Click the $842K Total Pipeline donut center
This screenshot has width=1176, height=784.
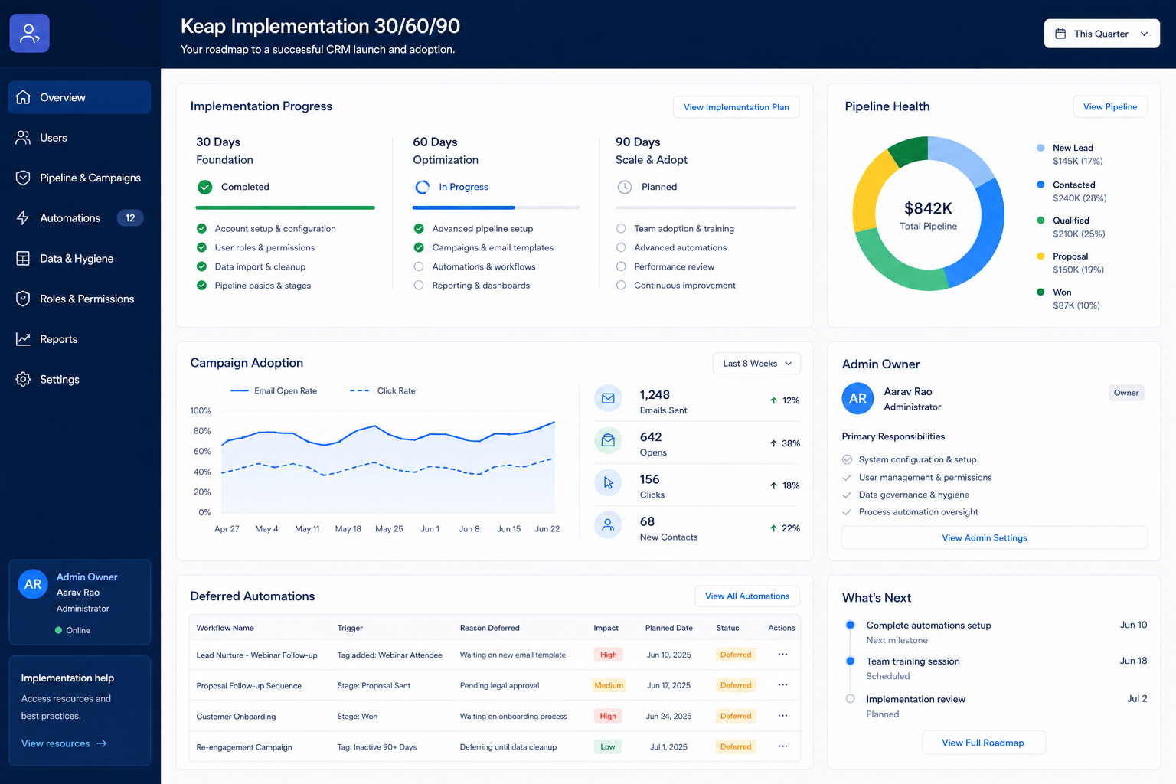928,214
